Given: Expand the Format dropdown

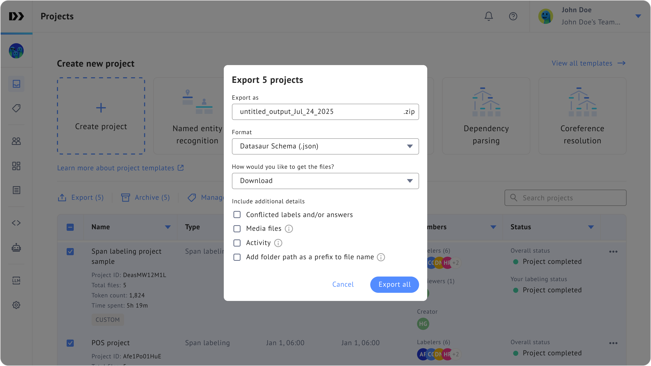Looking at the screenshot, I should (x=325, y=146).
